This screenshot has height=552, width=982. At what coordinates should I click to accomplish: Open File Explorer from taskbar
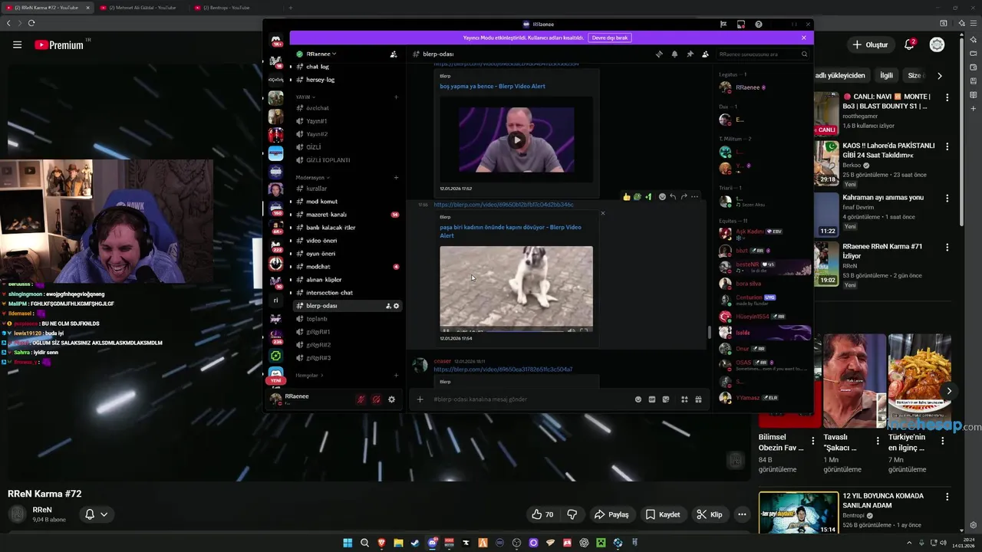coord(398,543)
